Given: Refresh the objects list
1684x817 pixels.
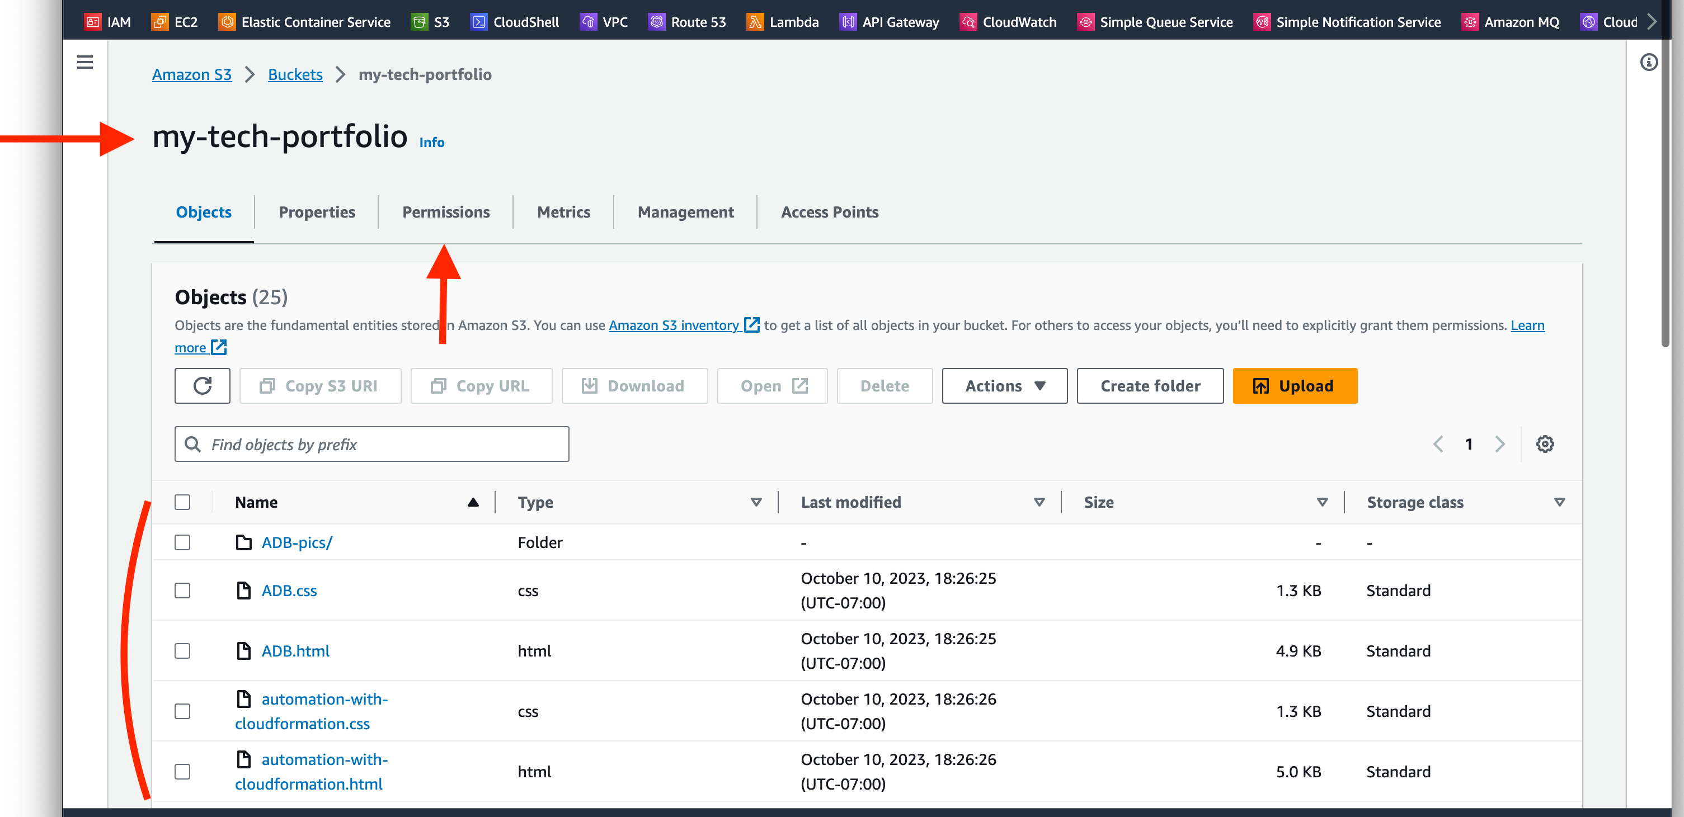Looking at the screenshot, I should (203, 386).
